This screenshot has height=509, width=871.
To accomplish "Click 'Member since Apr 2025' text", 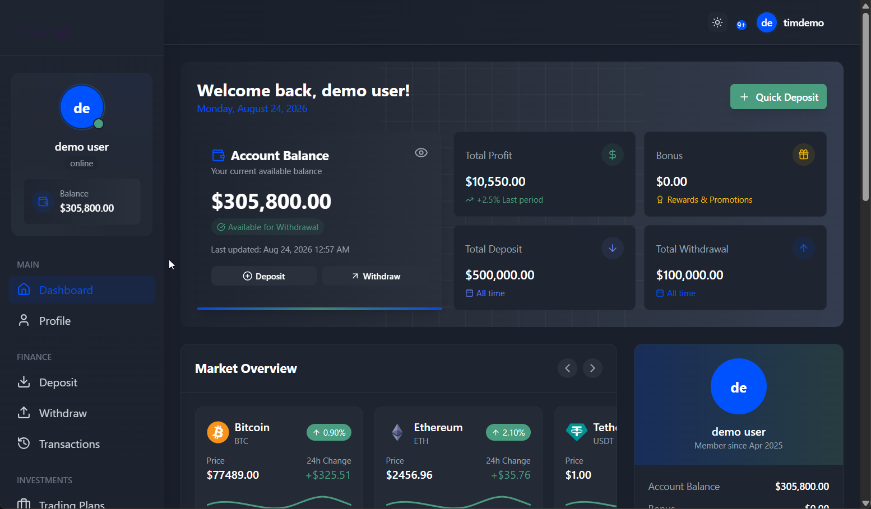I will click(739, 446).
